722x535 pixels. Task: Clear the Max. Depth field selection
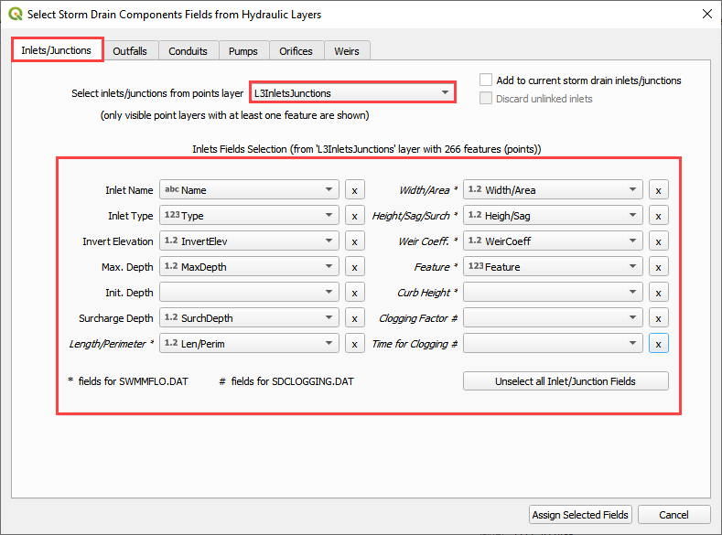(x=354, y=267)
